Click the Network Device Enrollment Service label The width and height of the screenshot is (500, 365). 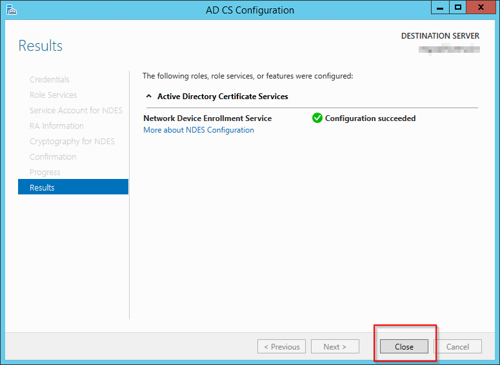pyautogui.click(x=207, y=118)
